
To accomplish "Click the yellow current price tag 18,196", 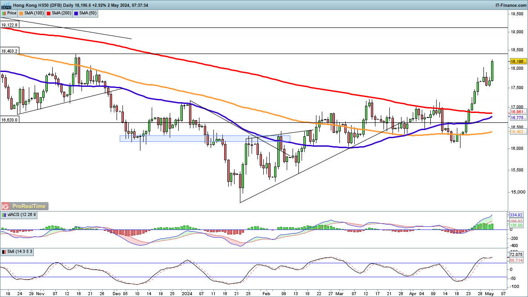I will coord(517,61).
